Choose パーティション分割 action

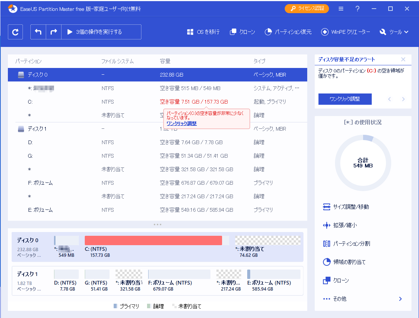tap(347, 244)
